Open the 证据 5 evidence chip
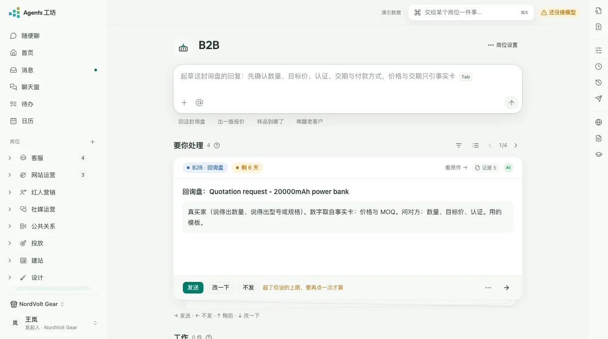Viewport: 608px width, 339px height. point(486,168)
